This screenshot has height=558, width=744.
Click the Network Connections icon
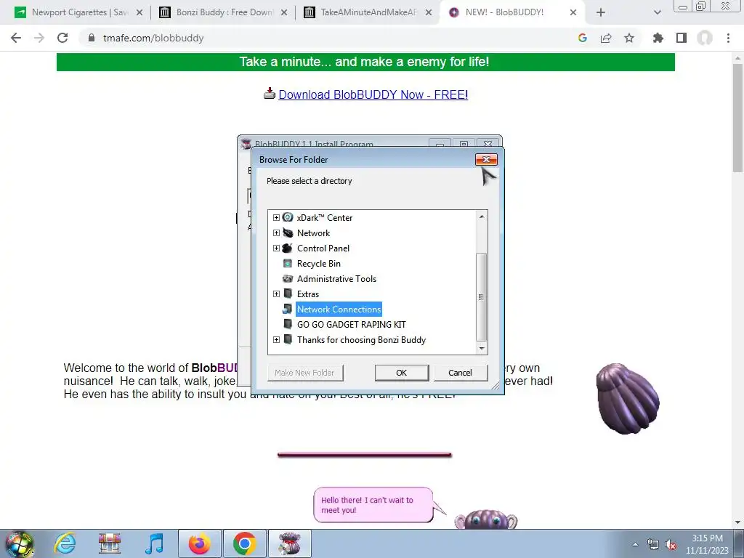tap(288, 310)
